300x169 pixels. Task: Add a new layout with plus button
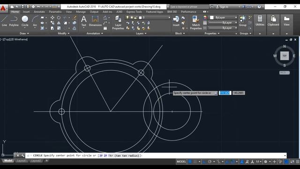[47, 161]
